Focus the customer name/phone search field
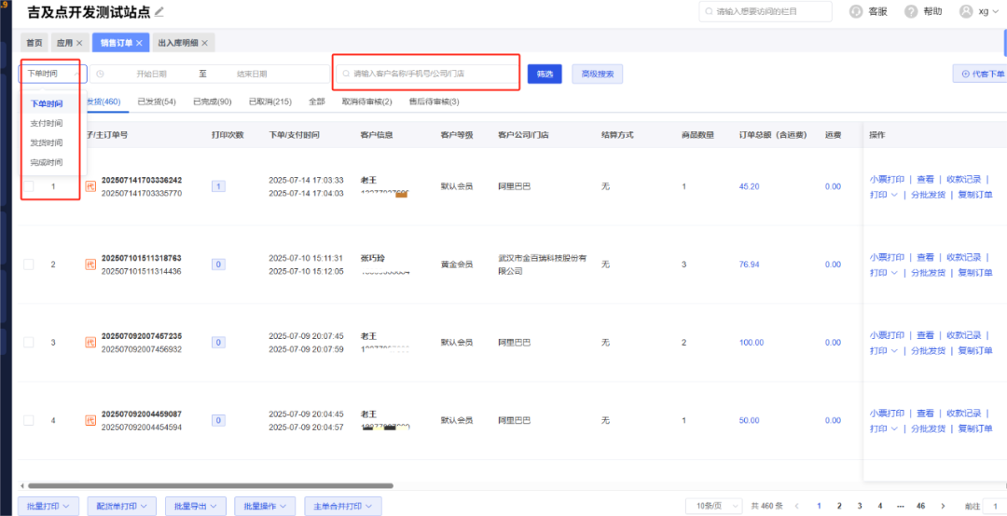 [427, 73]
